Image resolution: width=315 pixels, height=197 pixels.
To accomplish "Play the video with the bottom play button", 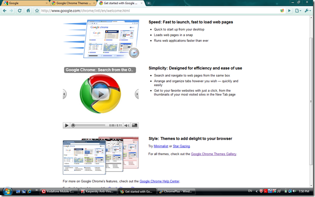I will tap(67, 125).
